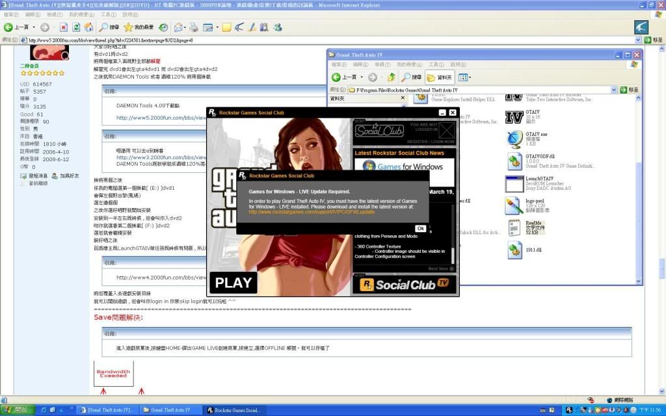The height and width of the screenshot is (416, 666).
Task: Close the Explorer folders side pane
Action: (x=403, y=98)
